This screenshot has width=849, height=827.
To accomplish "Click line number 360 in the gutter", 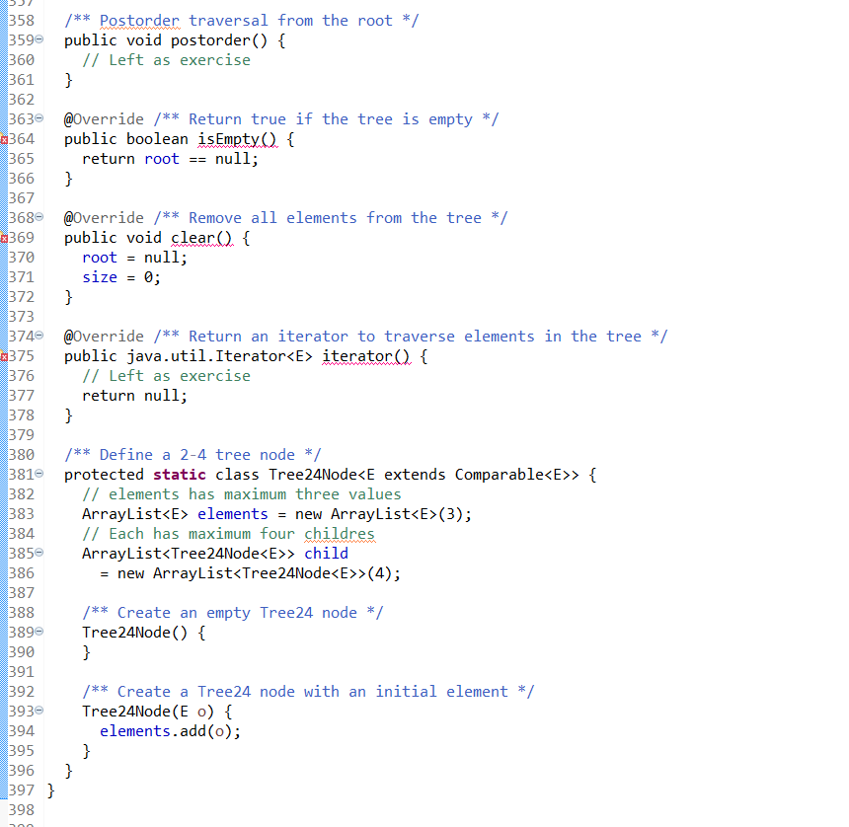I will (23, 59).
